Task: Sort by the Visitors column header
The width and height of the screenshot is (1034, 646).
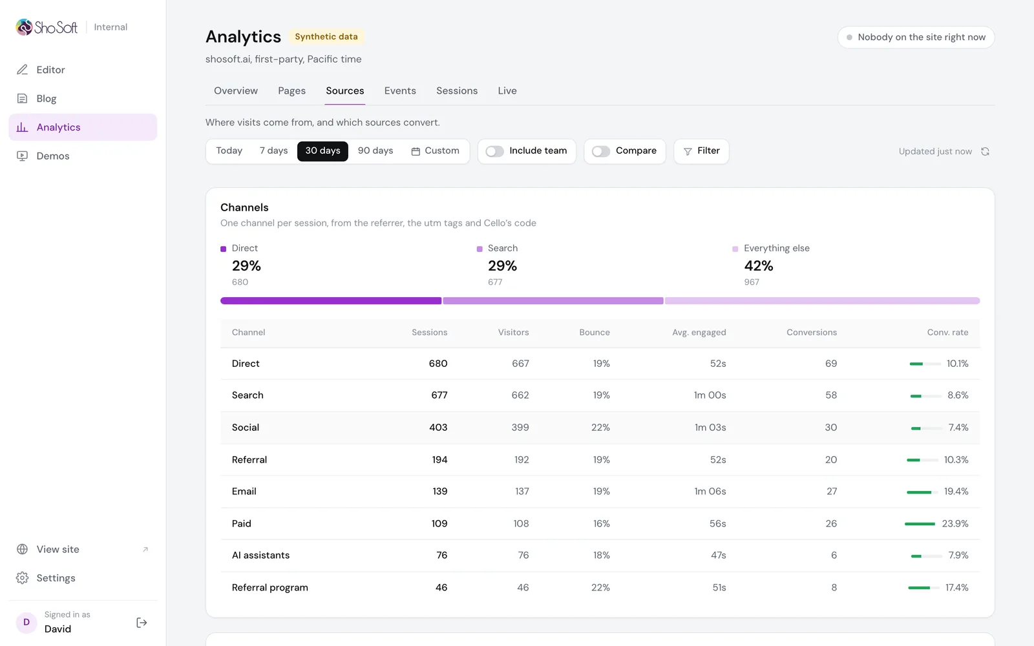Action: [x=513, y=332]
